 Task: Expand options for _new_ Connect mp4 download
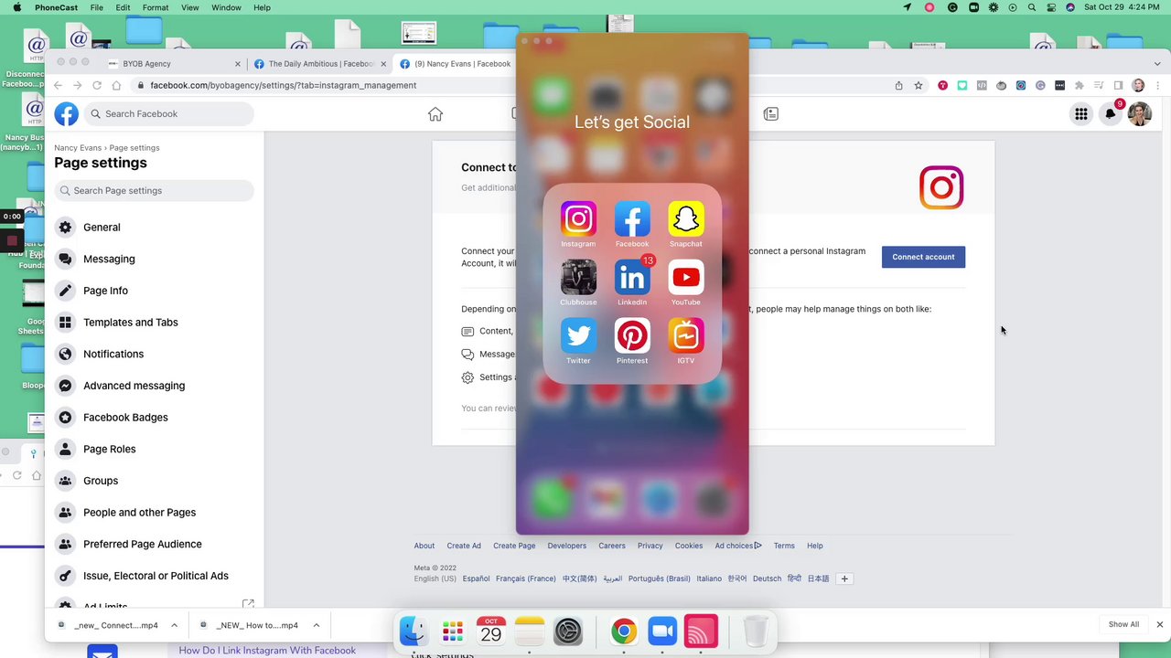174,625
